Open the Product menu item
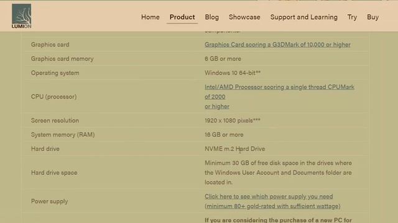398x223 pixels. (182, 17)
